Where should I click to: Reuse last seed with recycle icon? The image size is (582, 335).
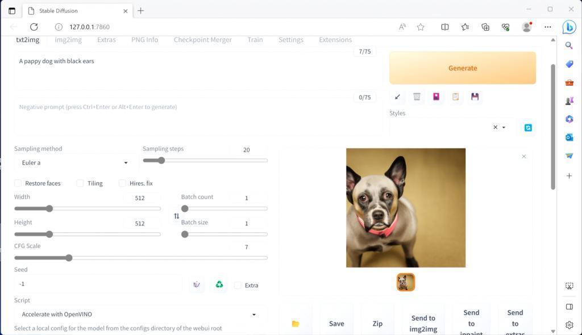(x=219, y=284)
